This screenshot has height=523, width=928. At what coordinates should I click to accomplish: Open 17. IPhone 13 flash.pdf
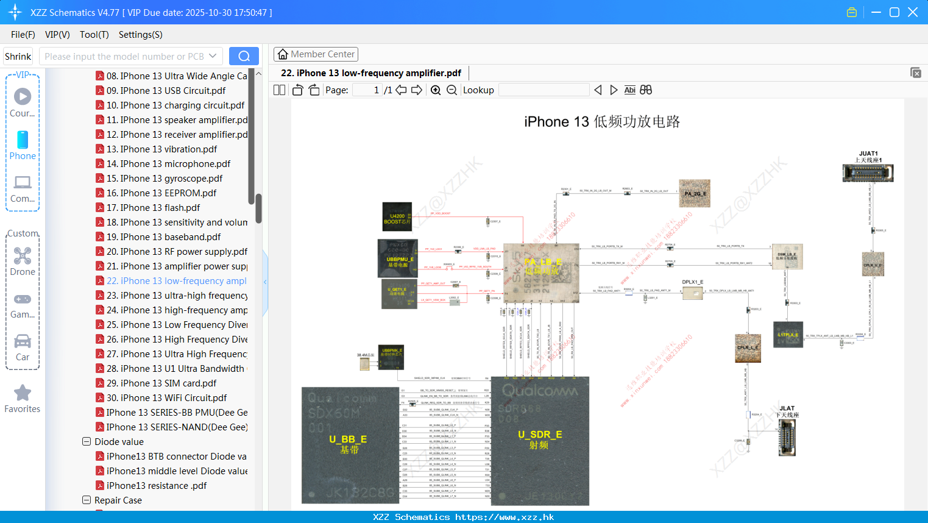pos(148,207)
